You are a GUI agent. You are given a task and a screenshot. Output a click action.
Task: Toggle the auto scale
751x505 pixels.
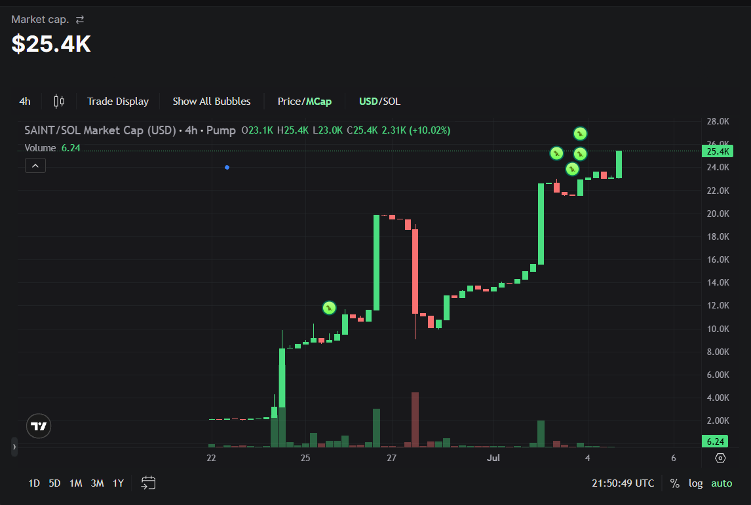coord(722,483)
